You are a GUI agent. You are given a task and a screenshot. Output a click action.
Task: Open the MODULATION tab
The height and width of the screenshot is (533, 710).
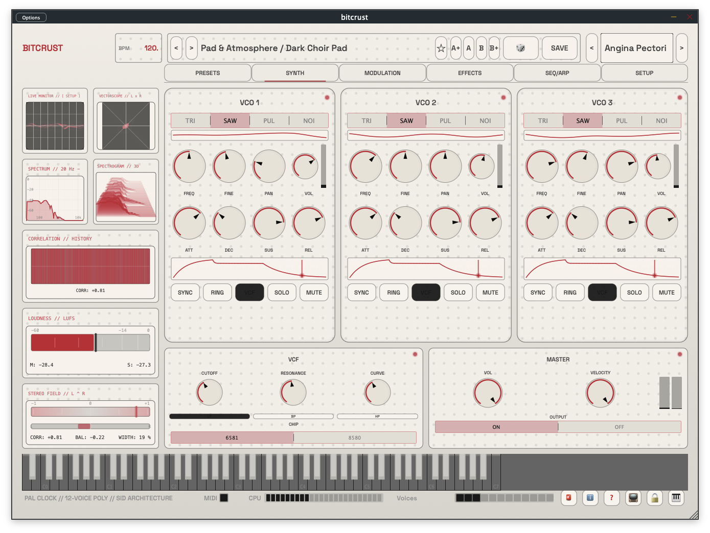[382, 73]
